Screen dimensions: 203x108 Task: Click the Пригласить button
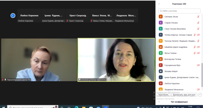[163, 95]
